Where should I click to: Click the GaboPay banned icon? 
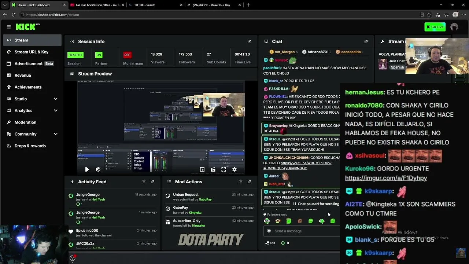pyautogui.click(x=168, y=209)
